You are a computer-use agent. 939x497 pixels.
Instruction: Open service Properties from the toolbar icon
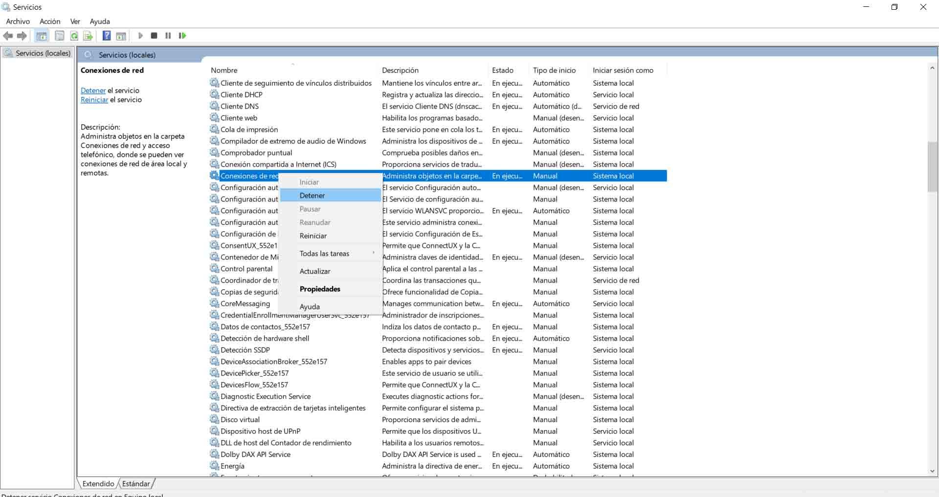point(60,36)
